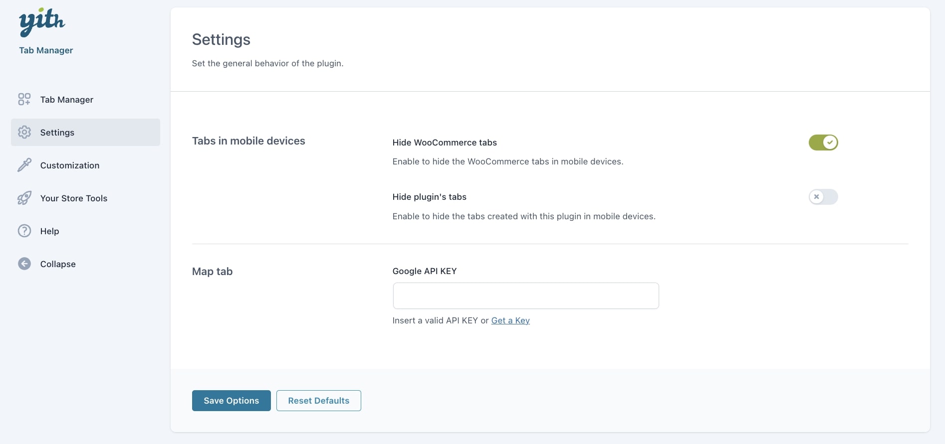Go to the Customization menu label

[x=70, y=165]
